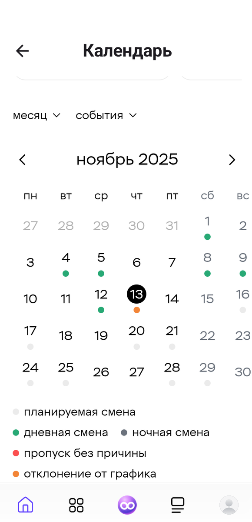Click the orange deviation dot under day 13
This screenshot has height=522, width=252.
point(136,310)
